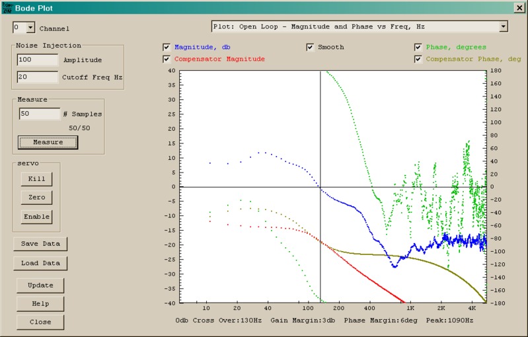Close the Bode Plot window
The image size is (528, 337).
point(519,8)
